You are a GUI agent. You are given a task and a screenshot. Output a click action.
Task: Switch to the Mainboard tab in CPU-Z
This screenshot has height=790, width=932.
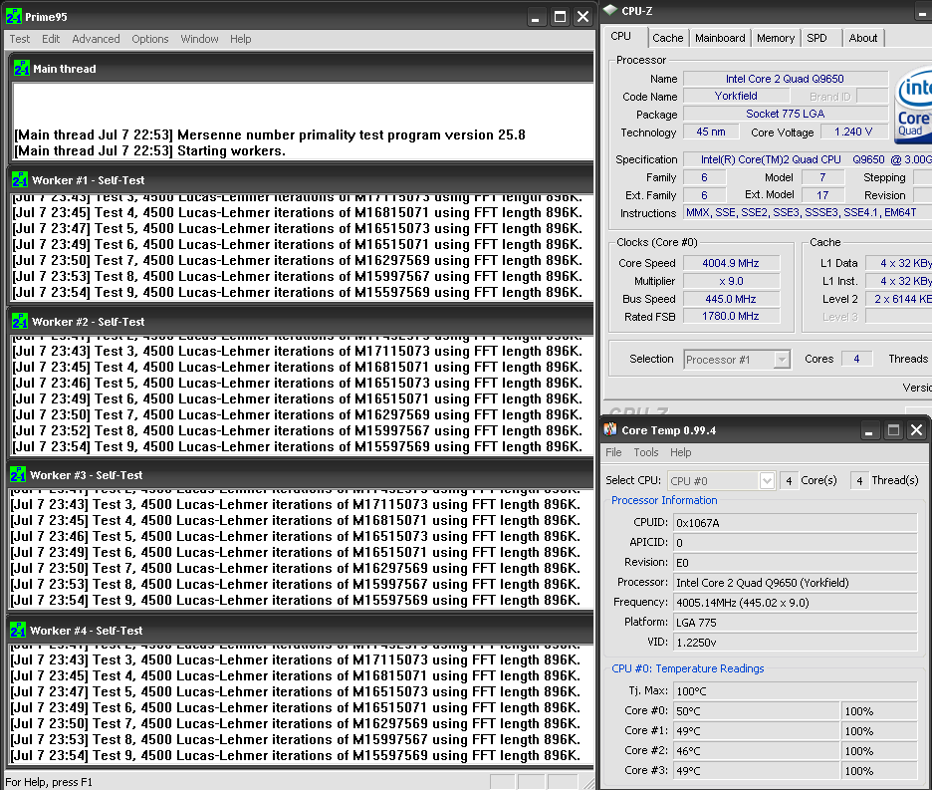720,38
